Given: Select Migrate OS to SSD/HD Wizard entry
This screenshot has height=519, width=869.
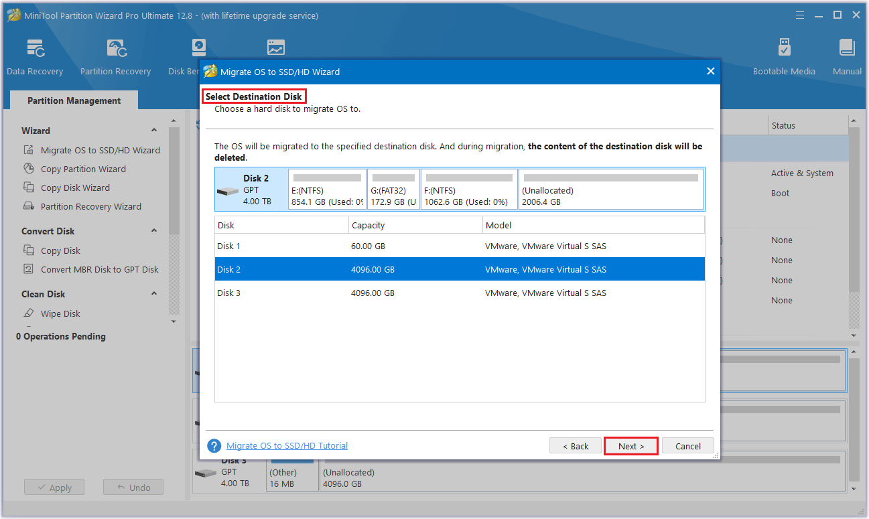Looking at the screenshot, I should [x=101, y=150].
